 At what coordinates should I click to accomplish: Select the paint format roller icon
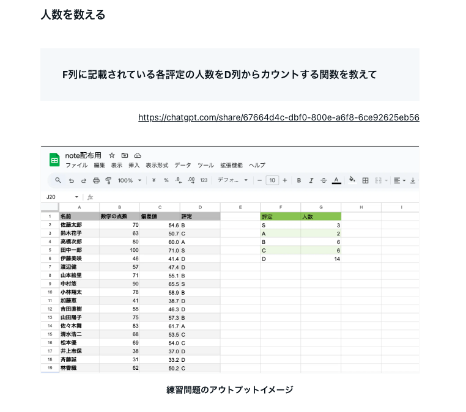point(108,180)
